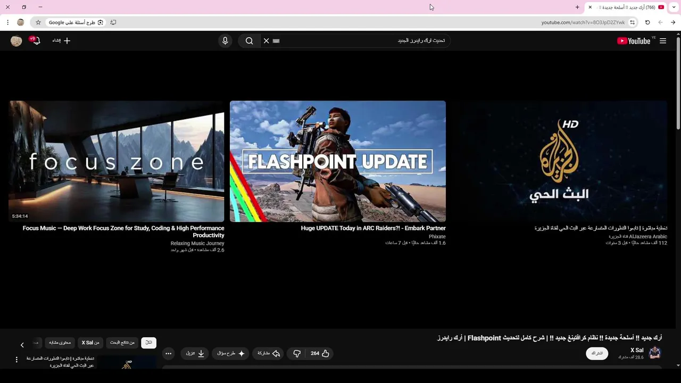
Task: Bookmark this page with the star
Action: [x=38, y=22]
